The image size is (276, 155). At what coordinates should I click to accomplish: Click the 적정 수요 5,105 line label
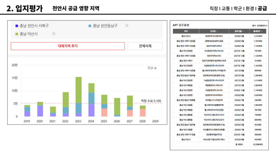point(151,101)
